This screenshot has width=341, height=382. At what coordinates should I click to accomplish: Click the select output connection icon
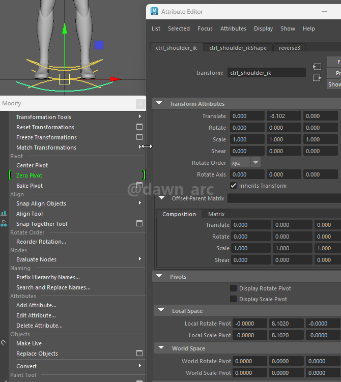(x=317, y=78)
